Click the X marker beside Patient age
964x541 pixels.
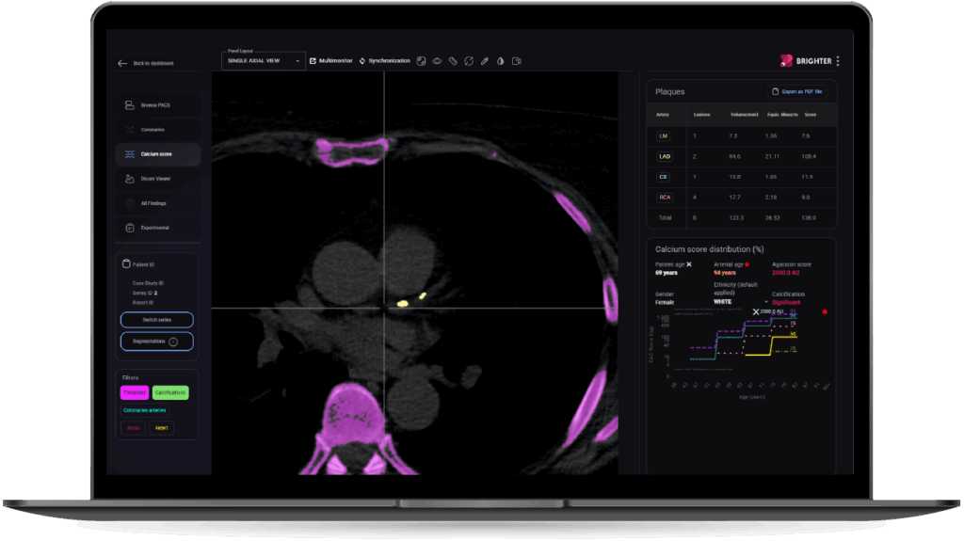pyautogui.click(x=688, y=264)
